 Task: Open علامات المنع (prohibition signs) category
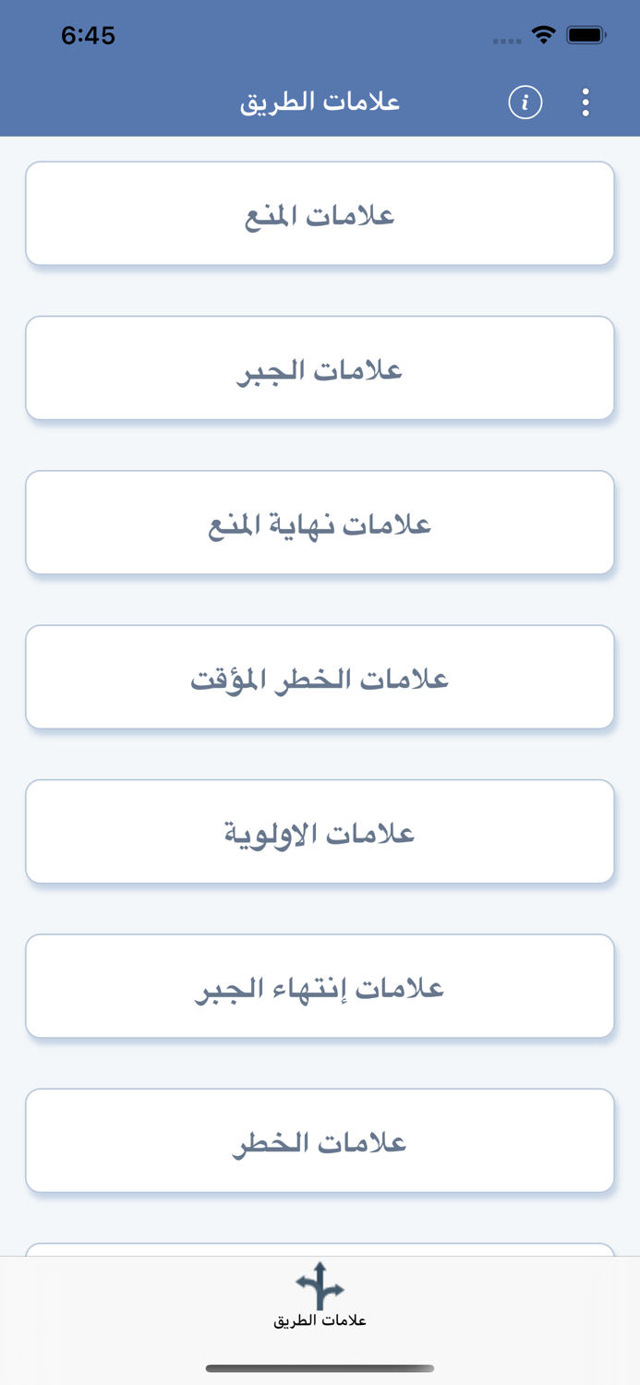(320, 214)
